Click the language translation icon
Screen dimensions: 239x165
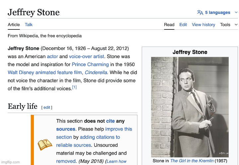click(x=200, y=13)
